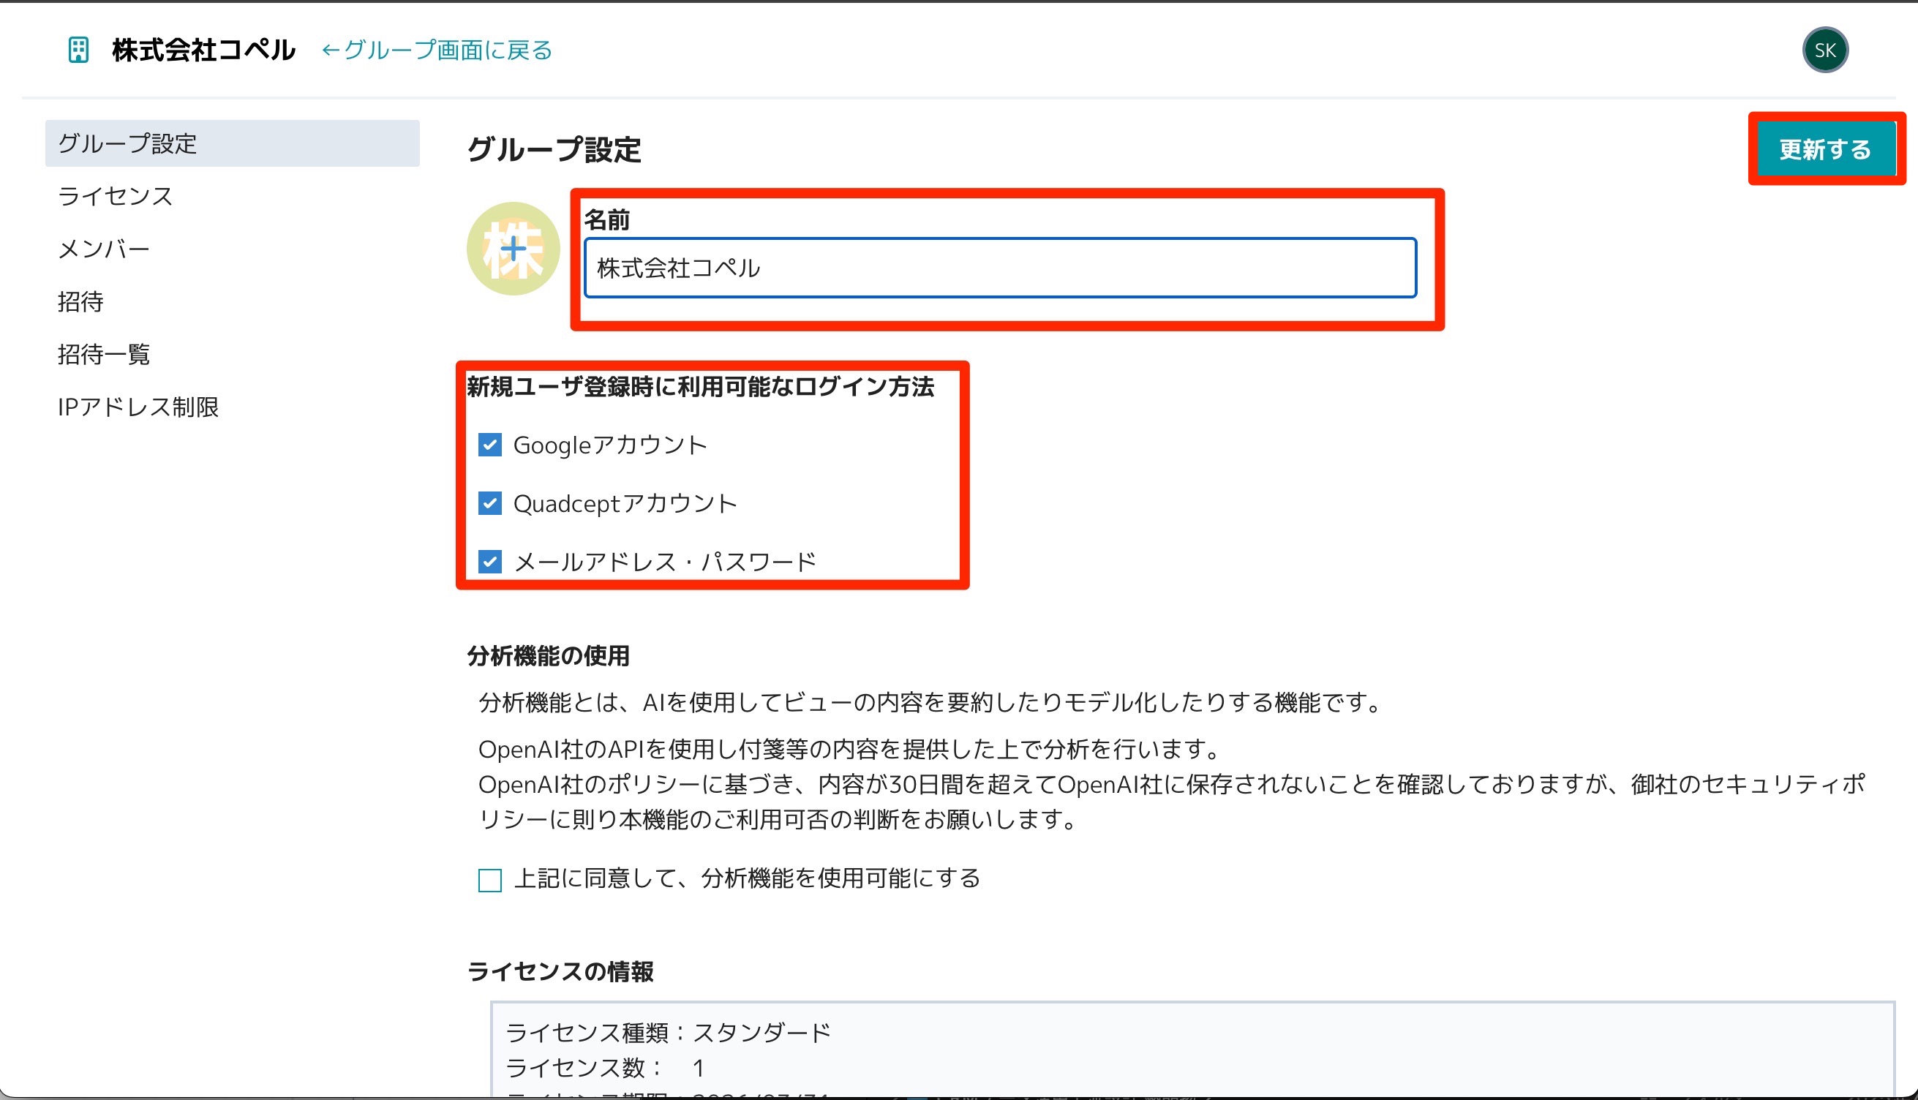Open ライセンス in the sidebar
This screenshot has height=1100, width=1918.
pos(116,196)
